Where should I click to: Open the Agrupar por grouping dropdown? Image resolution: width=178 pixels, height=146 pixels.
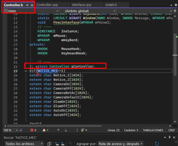120,144
